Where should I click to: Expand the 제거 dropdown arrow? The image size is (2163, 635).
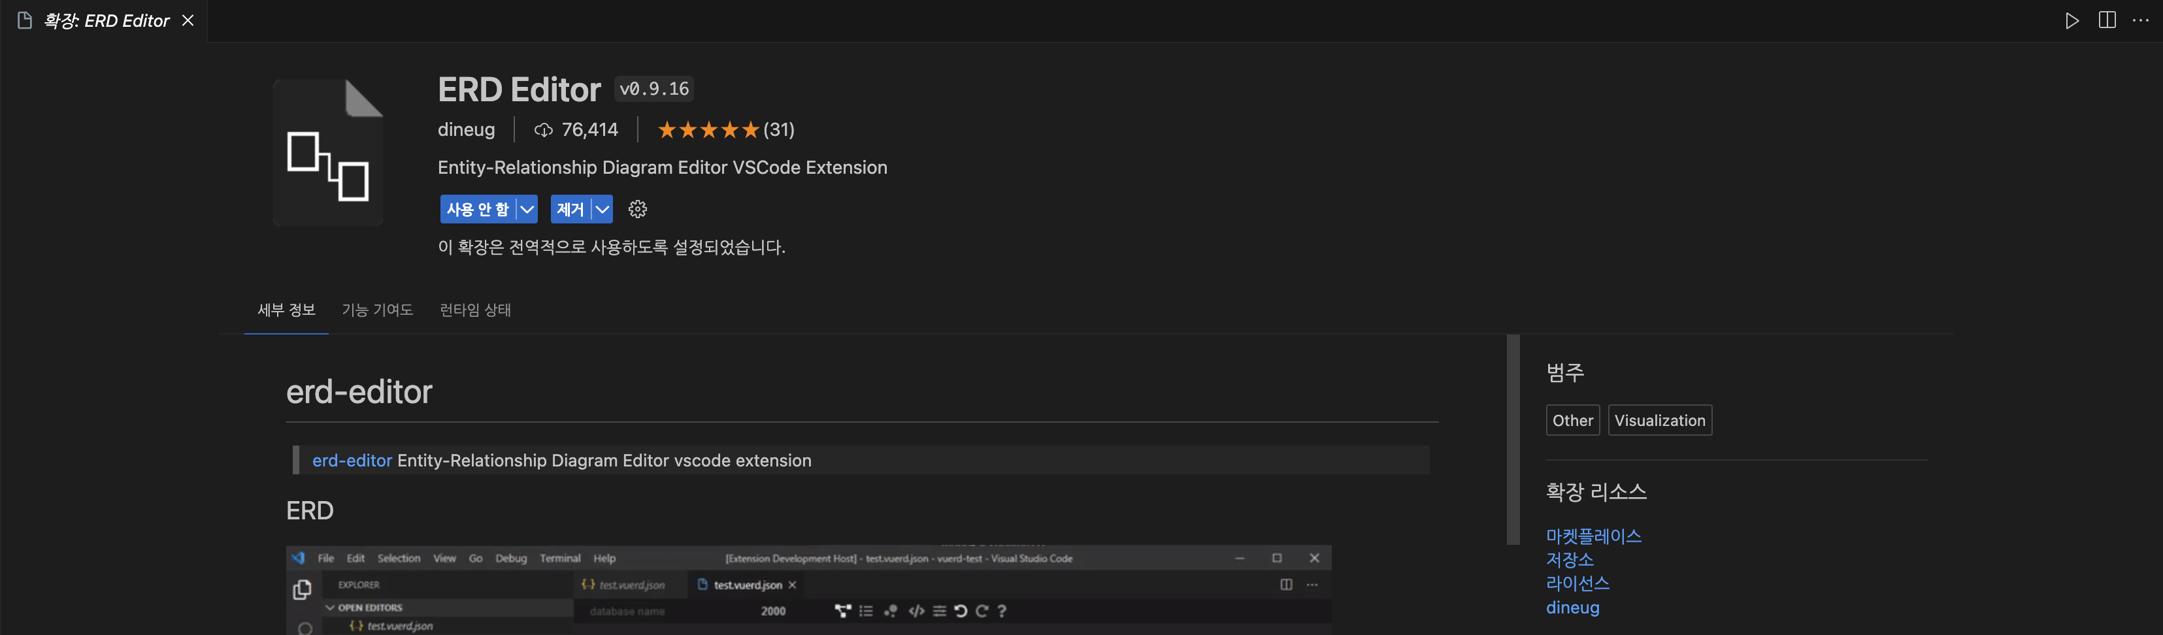point(602,209)
